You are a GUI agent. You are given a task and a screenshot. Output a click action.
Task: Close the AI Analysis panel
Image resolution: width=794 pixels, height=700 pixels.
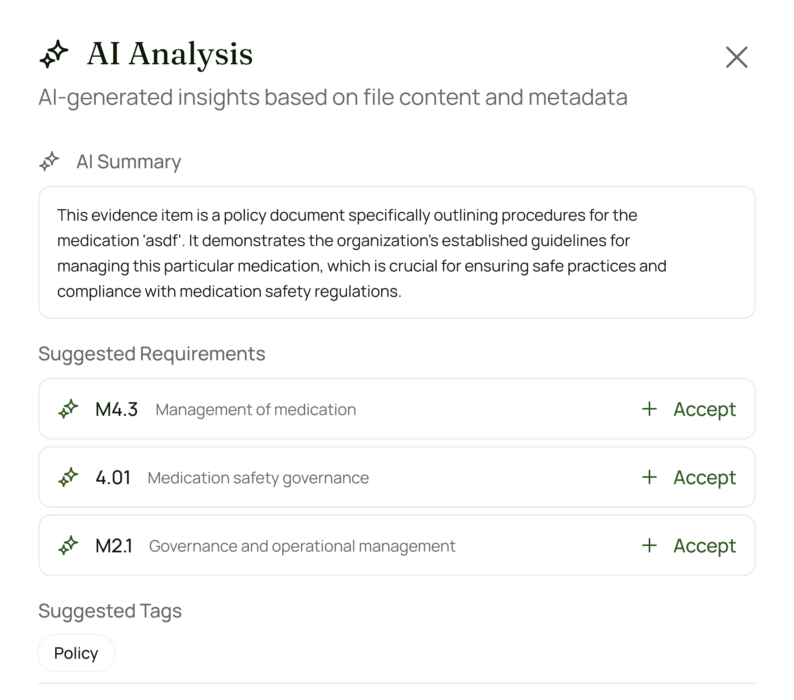tap(737, 58)
